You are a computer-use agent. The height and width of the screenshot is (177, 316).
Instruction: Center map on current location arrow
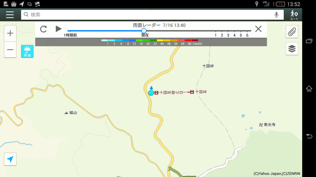pos(10,159)
